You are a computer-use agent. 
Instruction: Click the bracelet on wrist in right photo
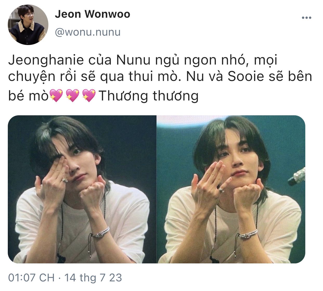(x=248, y=234)
